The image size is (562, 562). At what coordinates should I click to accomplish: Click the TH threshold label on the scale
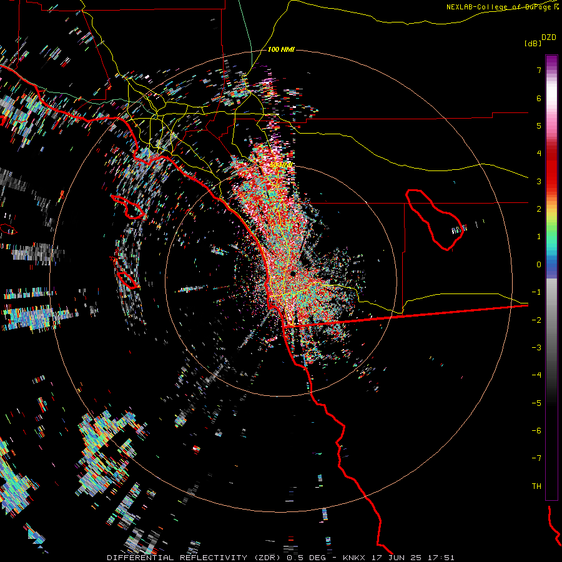point(536,486)
